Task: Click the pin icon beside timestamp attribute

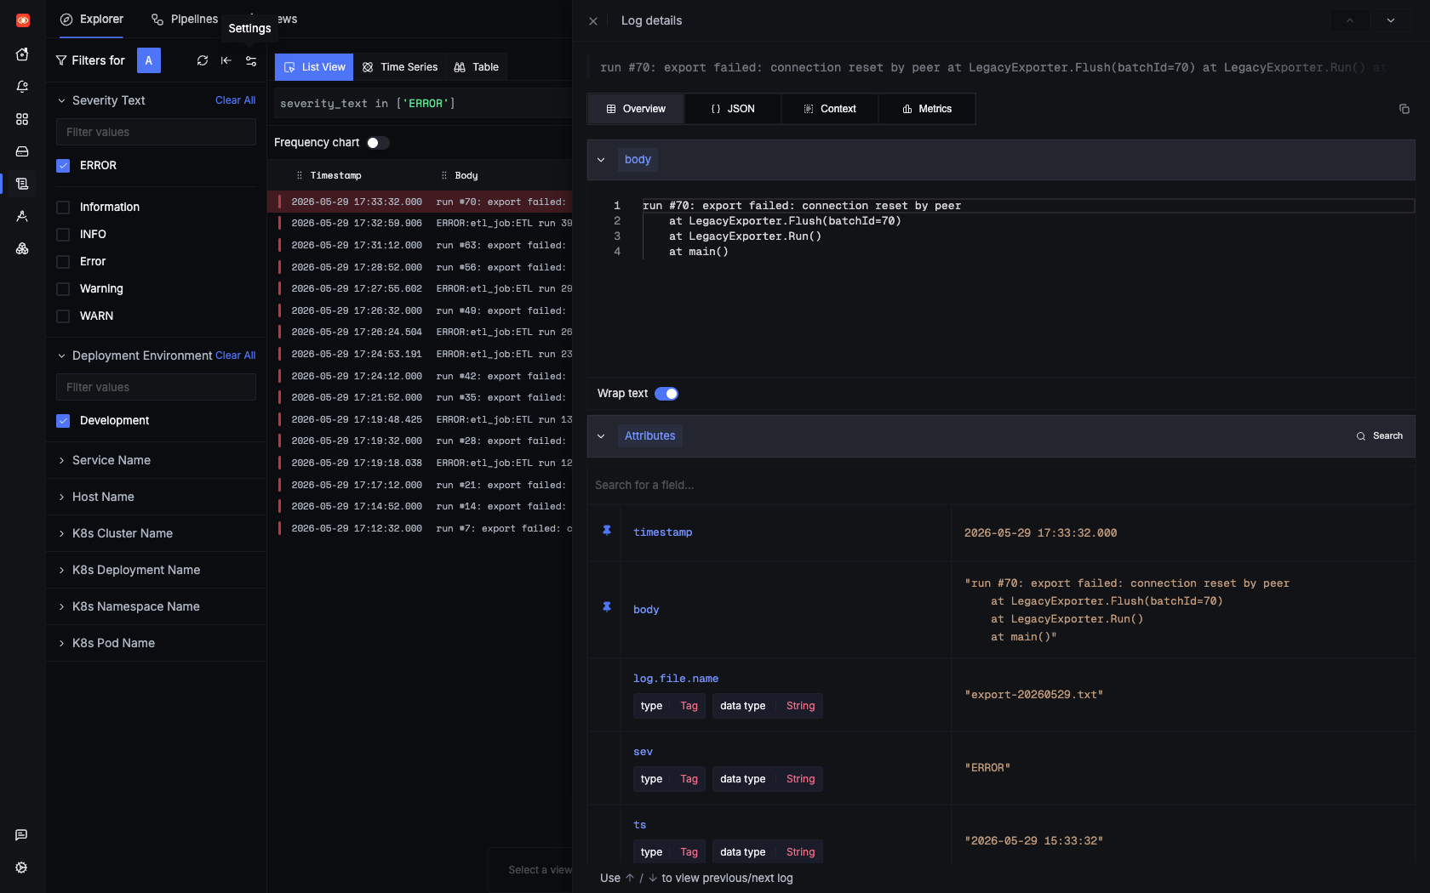Action: [607, 530]
